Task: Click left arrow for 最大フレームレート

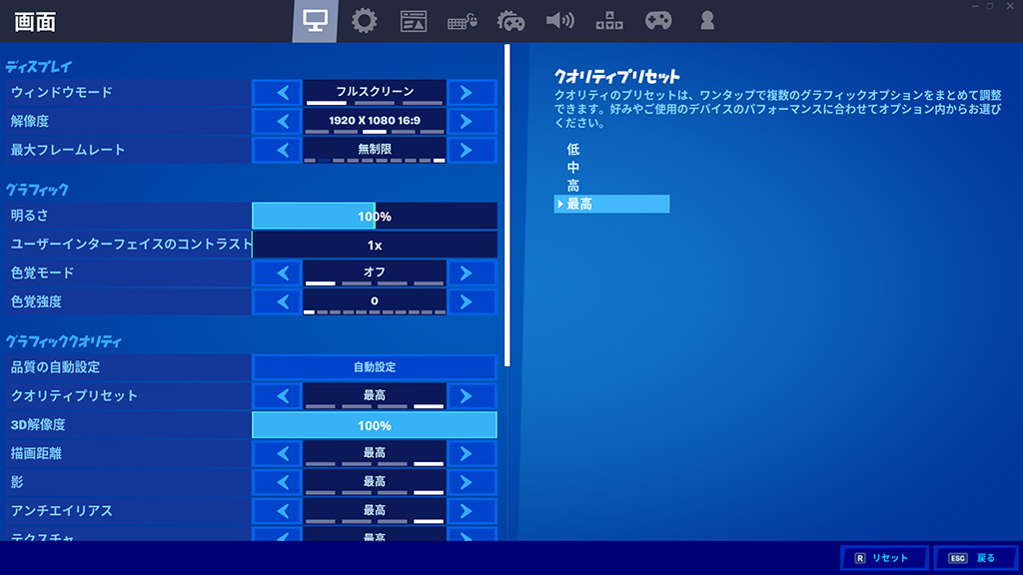Action: click(277, 150)
